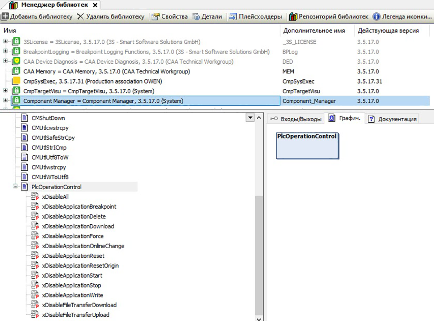Click the Add Library plus icon
This screenshot has height=321, width=434.
pos(5,17)
